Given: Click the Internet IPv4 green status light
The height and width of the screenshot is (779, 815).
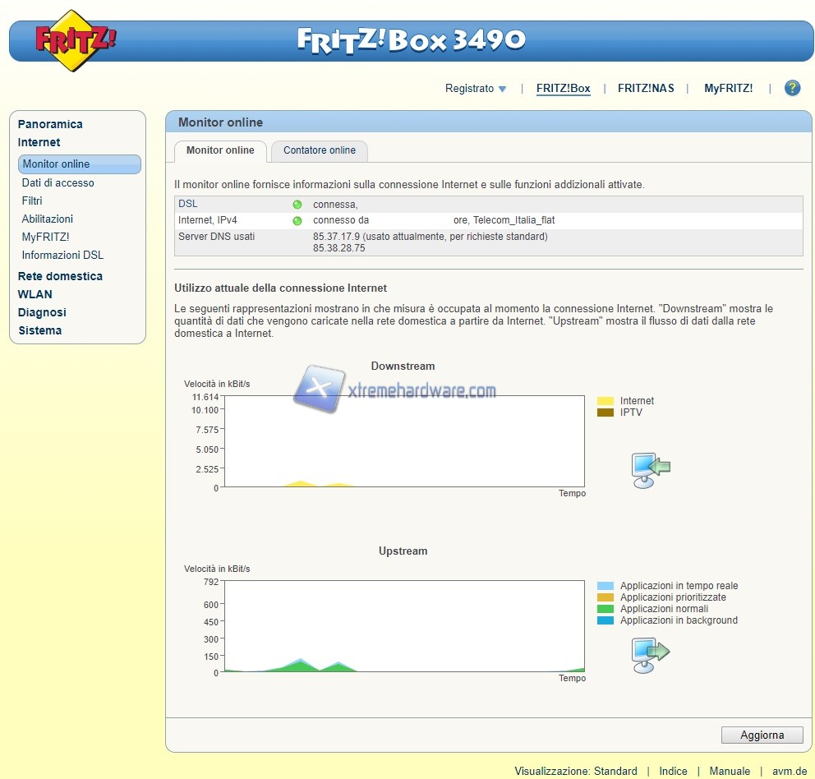Looking at the screenshot, I should (x=297, y=220).
